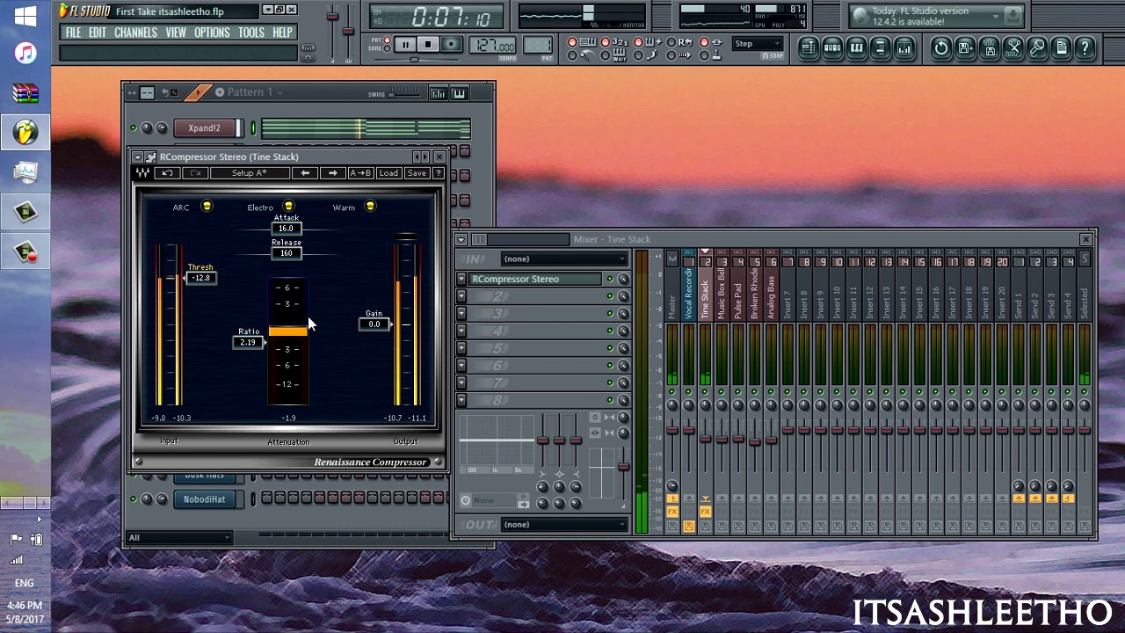Image resolution: width=1125 pixels, height=633 pixels.
Task: Open the step sequencer view icon
Action: coord(832,48)
